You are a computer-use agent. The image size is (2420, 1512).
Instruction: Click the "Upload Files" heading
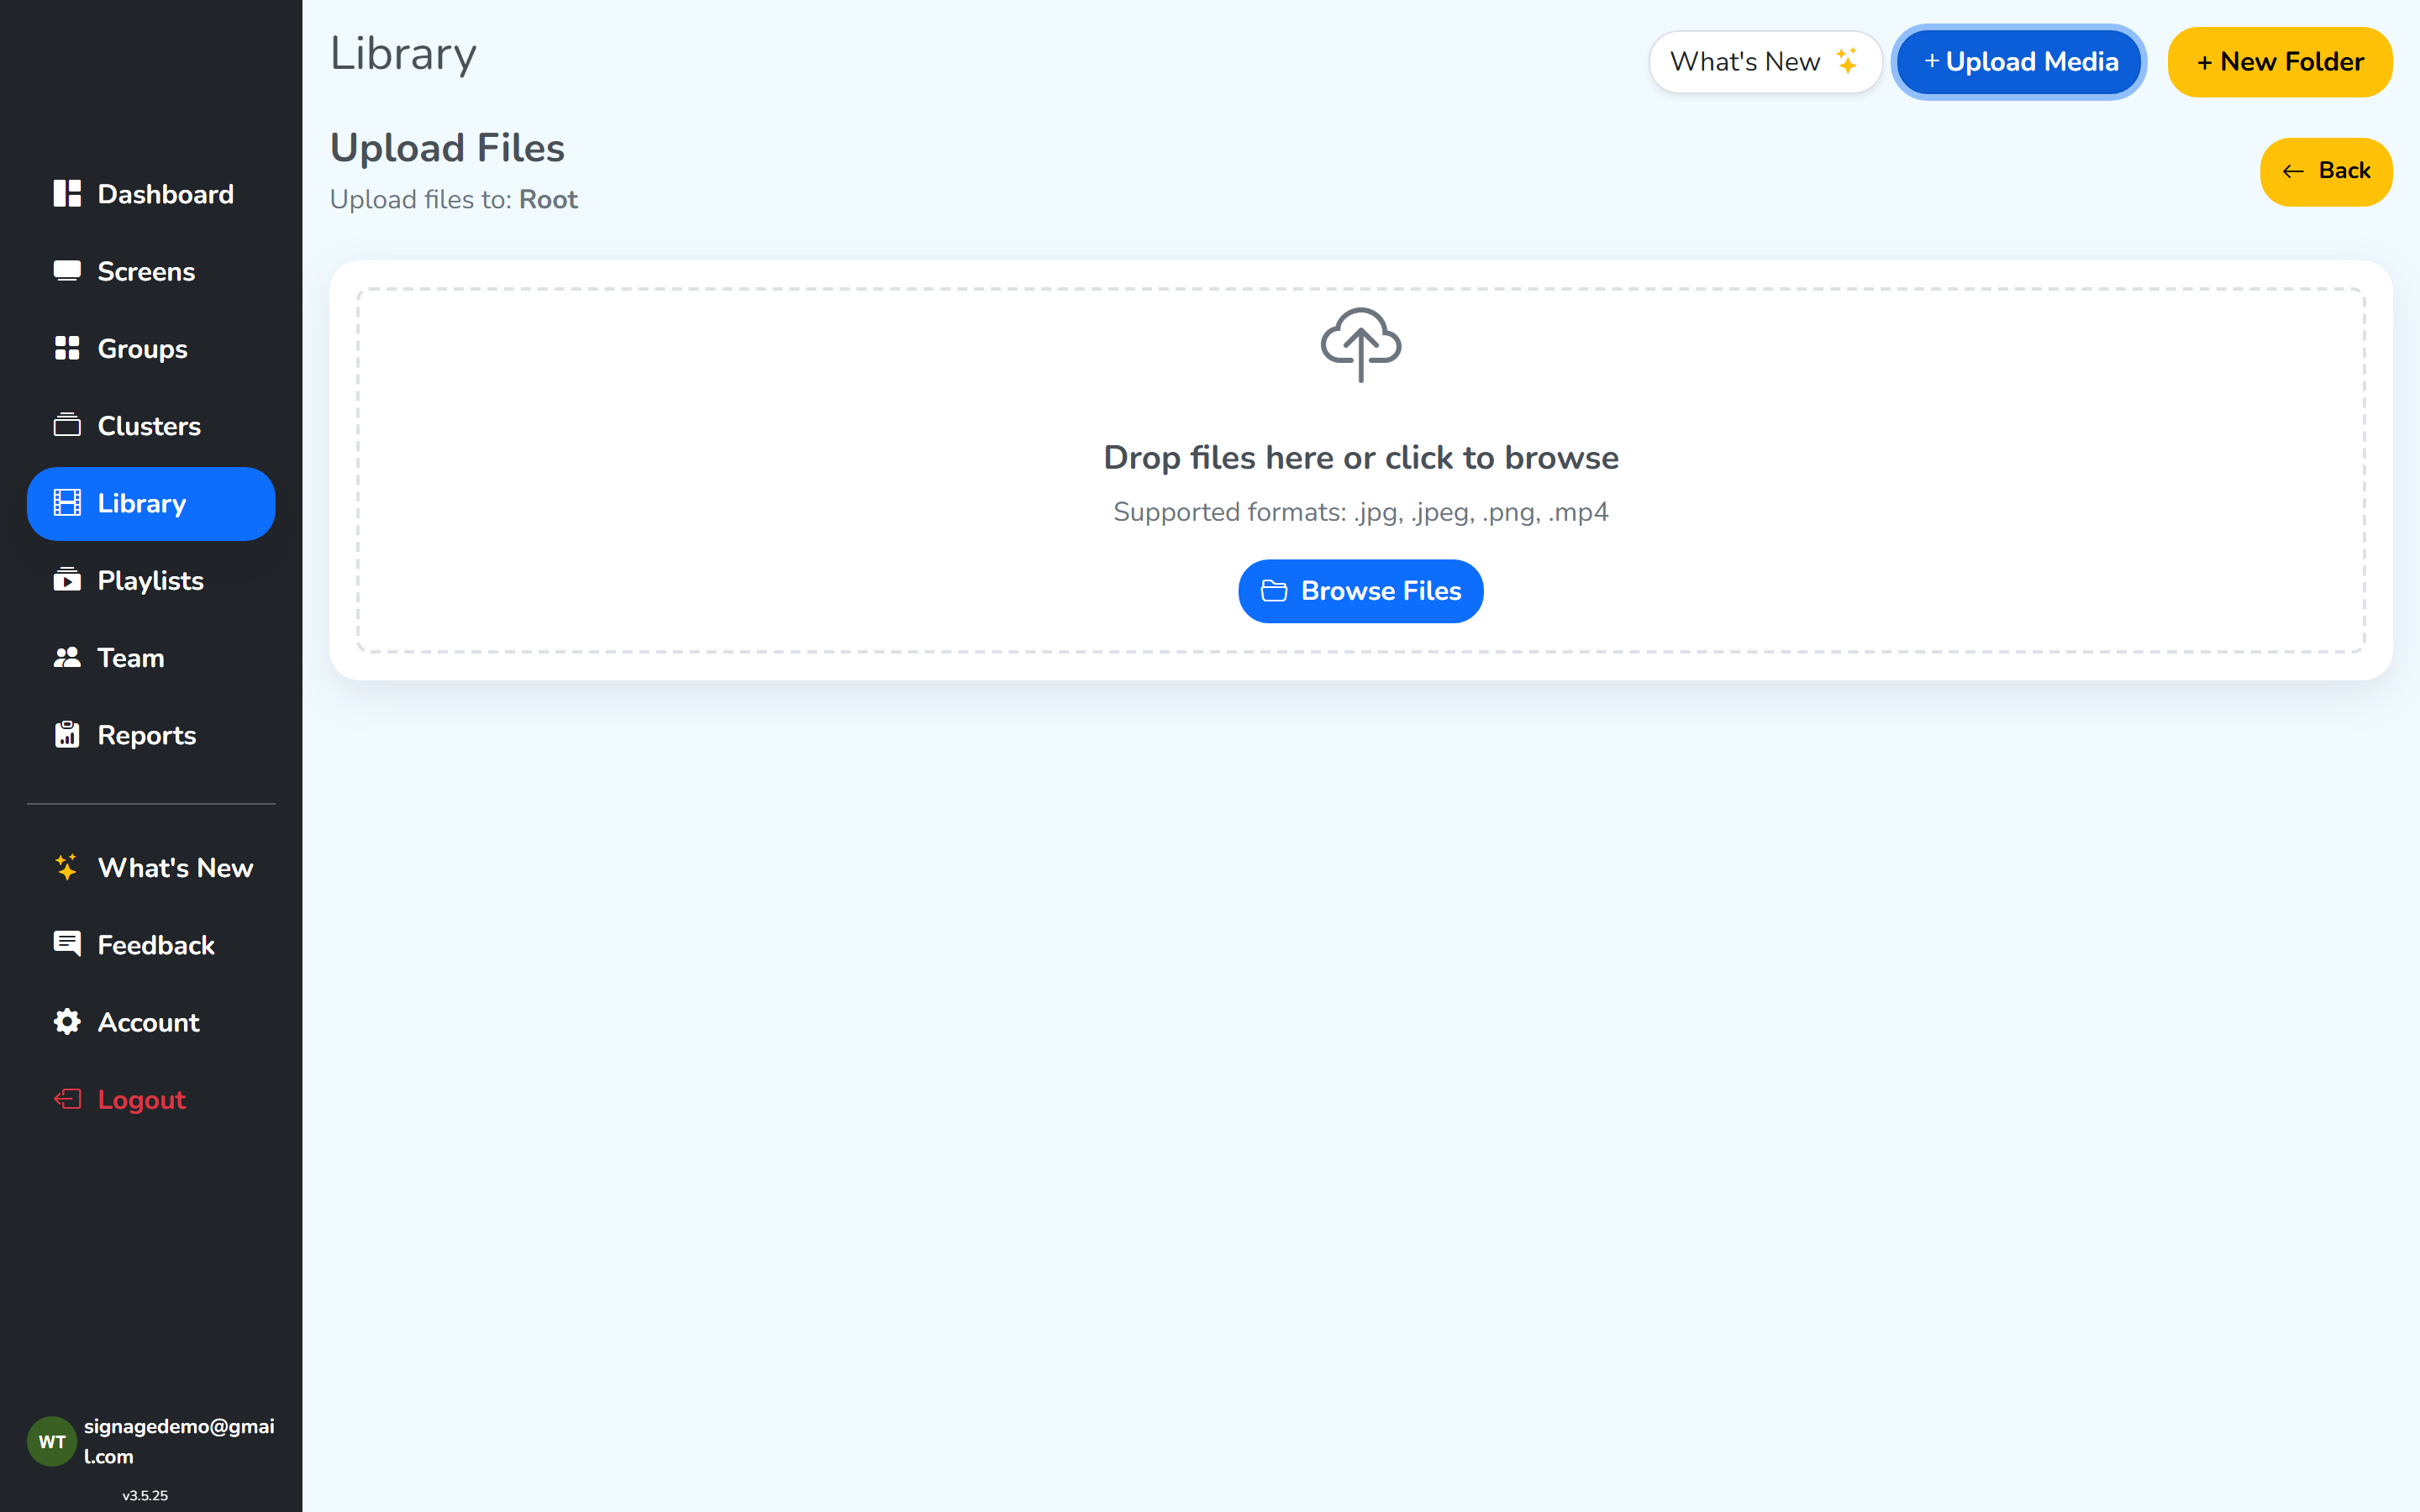click(x=447, y=148)
